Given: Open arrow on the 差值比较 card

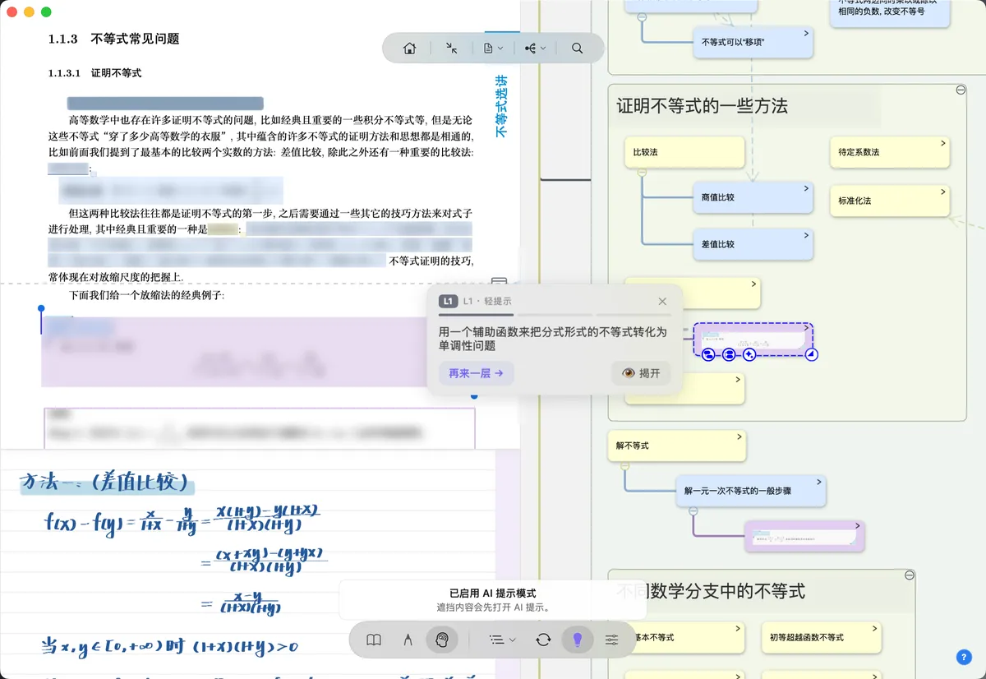Looking at the screenshot, I should (x=806, y=235).
